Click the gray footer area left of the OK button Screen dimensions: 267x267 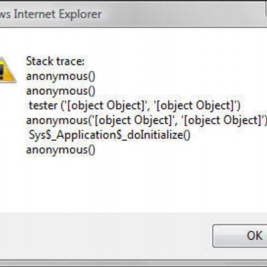[x=105, y=236]
